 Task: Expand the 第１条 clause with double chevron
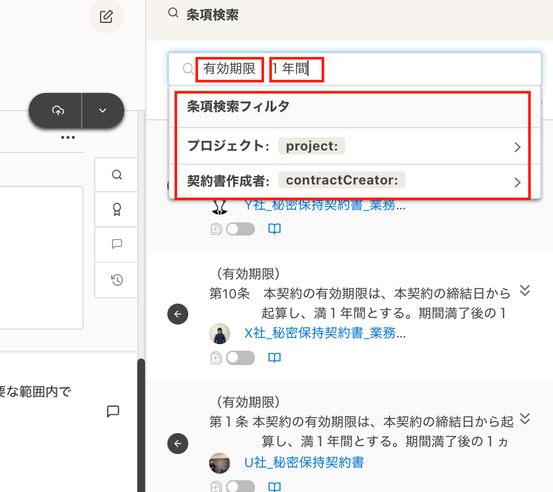(524, 419)
